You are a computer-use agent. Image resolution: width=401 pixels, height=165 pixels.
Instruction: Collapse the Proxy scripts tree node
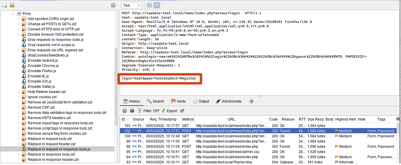coord(13,14)
